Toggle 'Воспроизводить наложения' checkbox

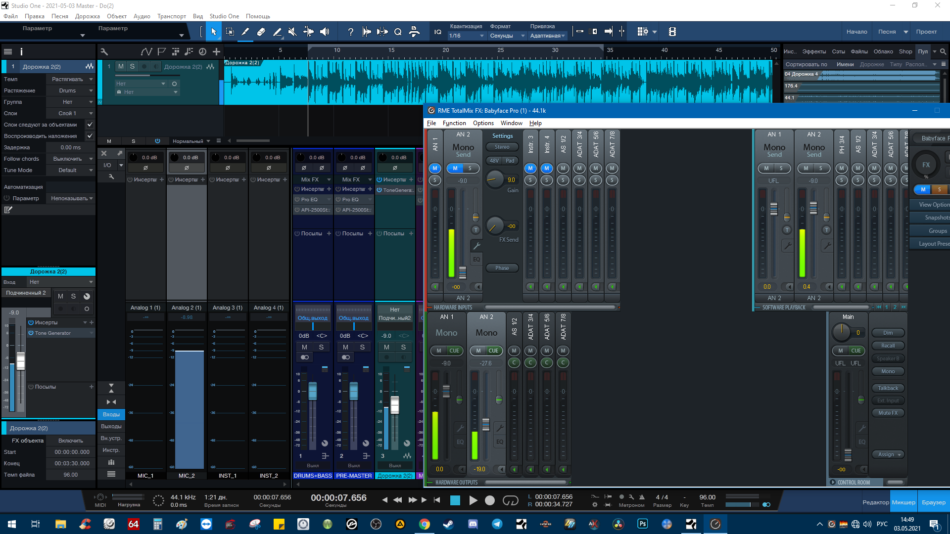click(x=90, y=136)
